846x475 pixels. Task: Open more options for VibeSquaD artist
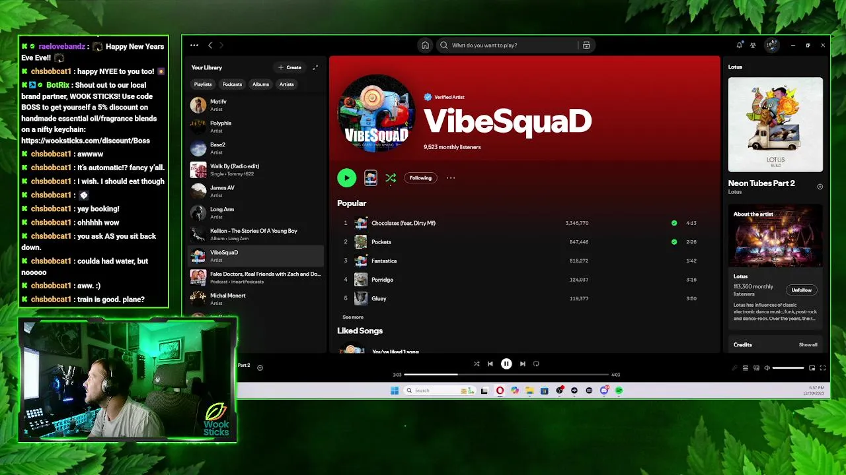(x=451, y=177)
